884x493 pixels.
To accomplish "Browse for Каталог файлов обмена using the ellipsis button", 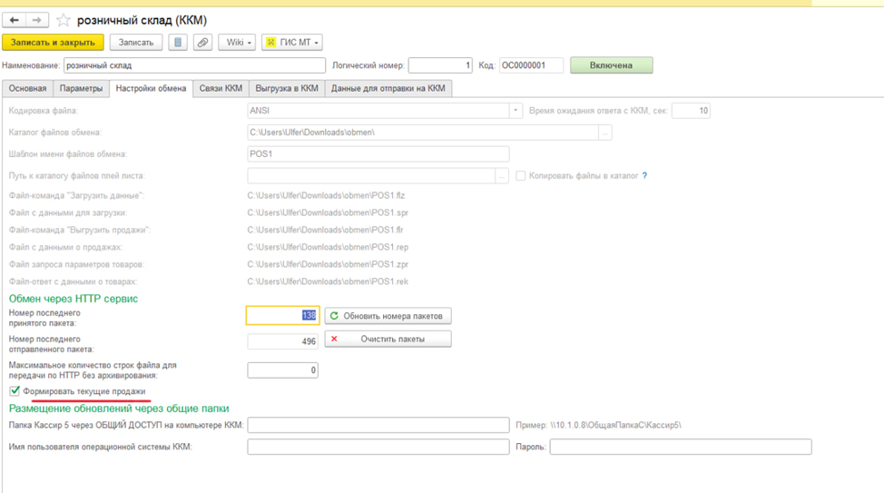I will (605, 133).
